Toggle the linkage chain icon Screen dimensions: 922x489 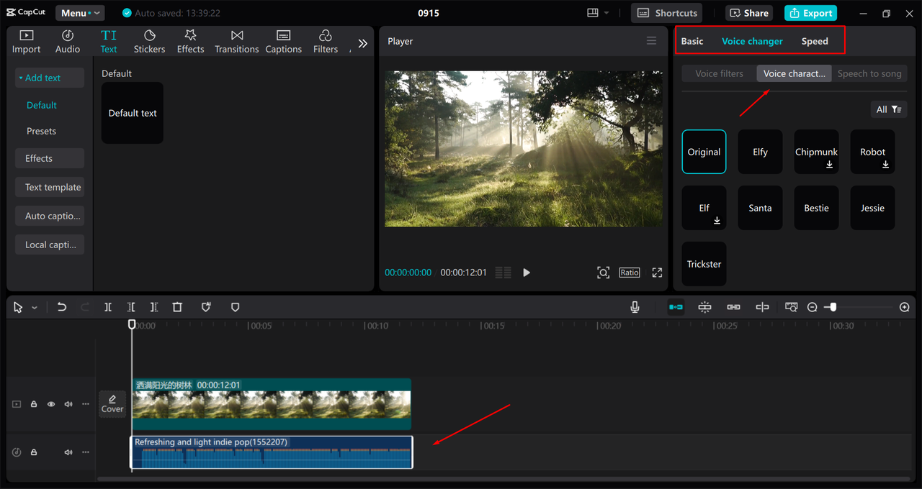(733, 307)
